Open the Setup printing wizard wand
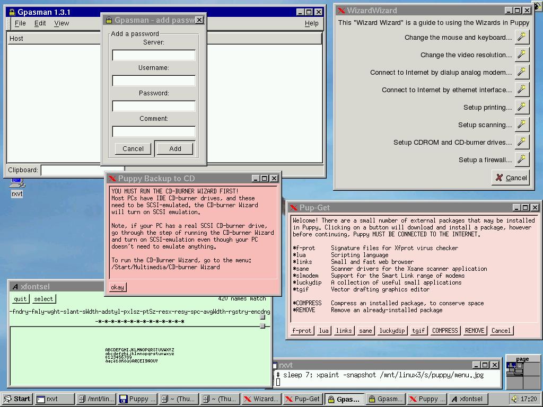The width and height of the screenshot is (543, 407). pyautogui.click(x=522, y=107)
